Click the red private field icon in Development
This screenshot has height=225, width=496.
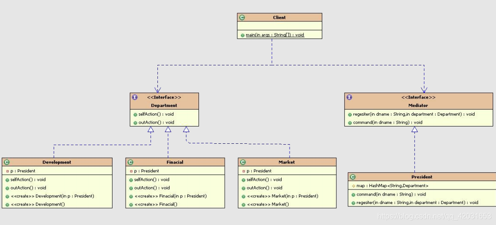coord(7,171)
